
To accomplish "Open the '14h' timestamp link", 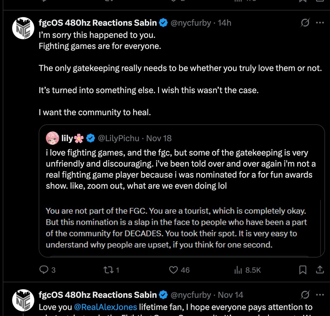I will (224, 23).
